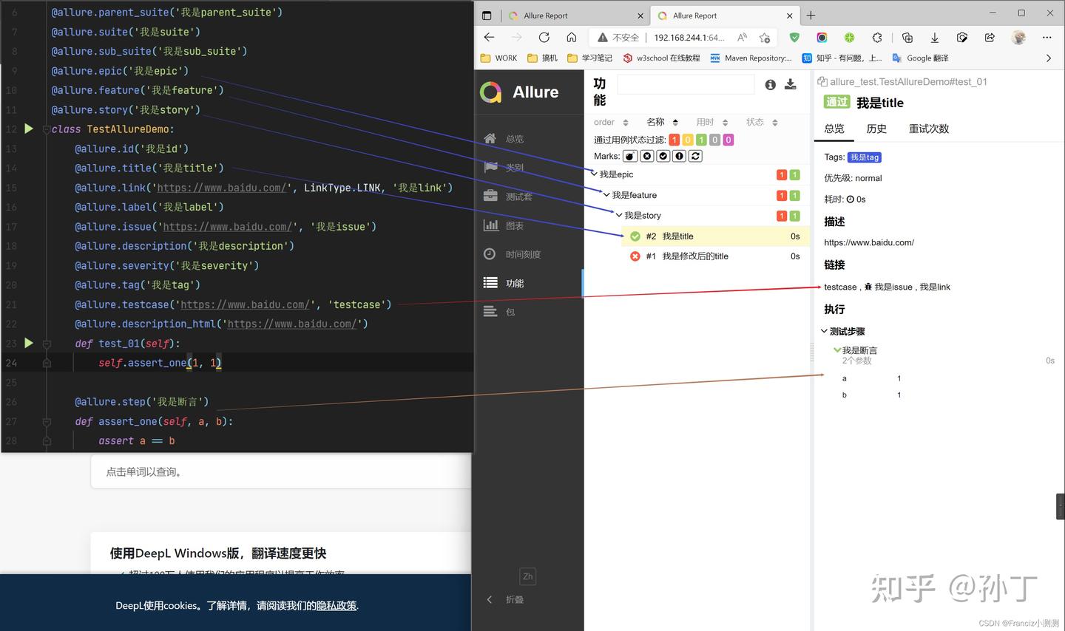Click the browser refresh button
Viewport: 1065px width, 631px height.
(x=544, y=38)
